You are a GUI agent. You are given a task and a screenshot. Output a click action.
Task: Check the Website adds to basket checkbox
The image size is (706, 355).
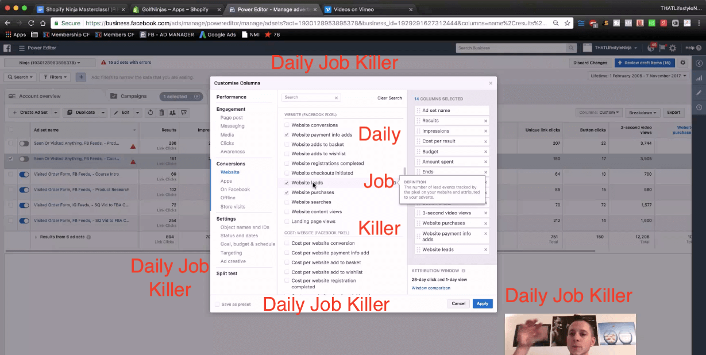pyautogui.click(x=287, y=144)
